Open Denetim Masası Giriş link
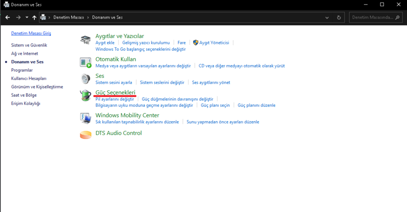This screenshot has width=407, height=212. 31,33
